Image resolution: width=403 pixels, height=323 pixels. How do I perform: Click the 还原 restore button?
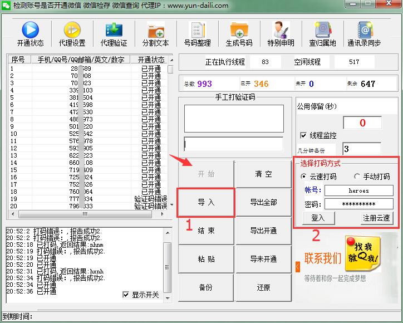[264, 287]
